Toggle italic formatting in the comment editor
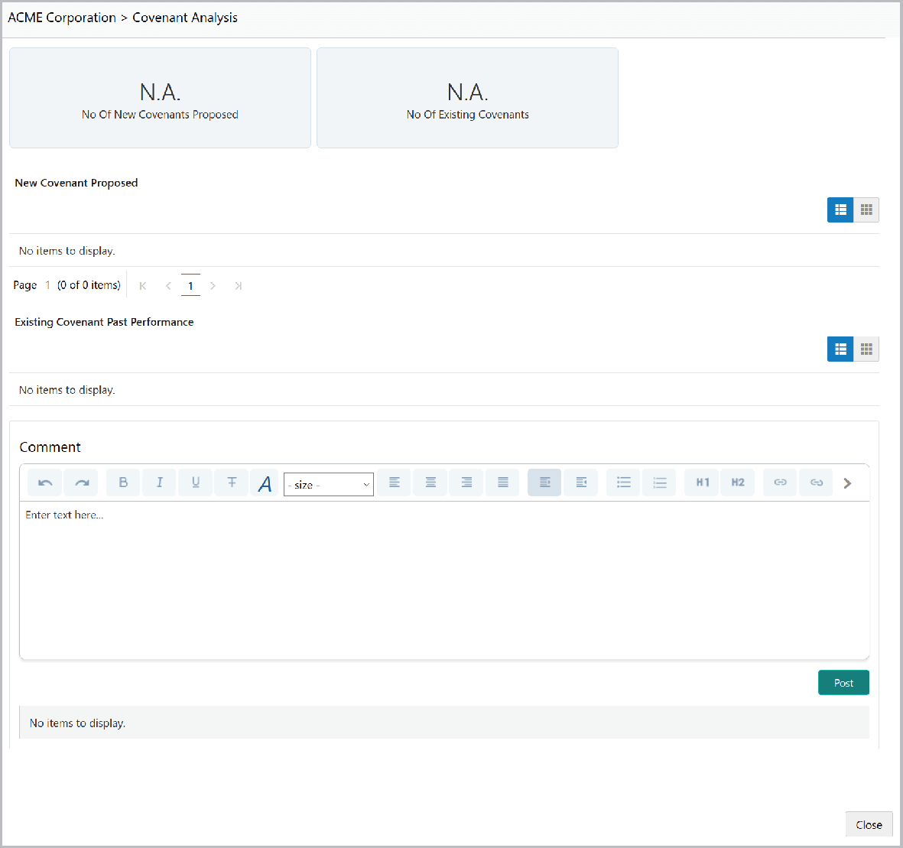 160,482
